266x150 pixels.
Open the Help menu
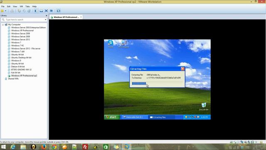tap(34, 7)
